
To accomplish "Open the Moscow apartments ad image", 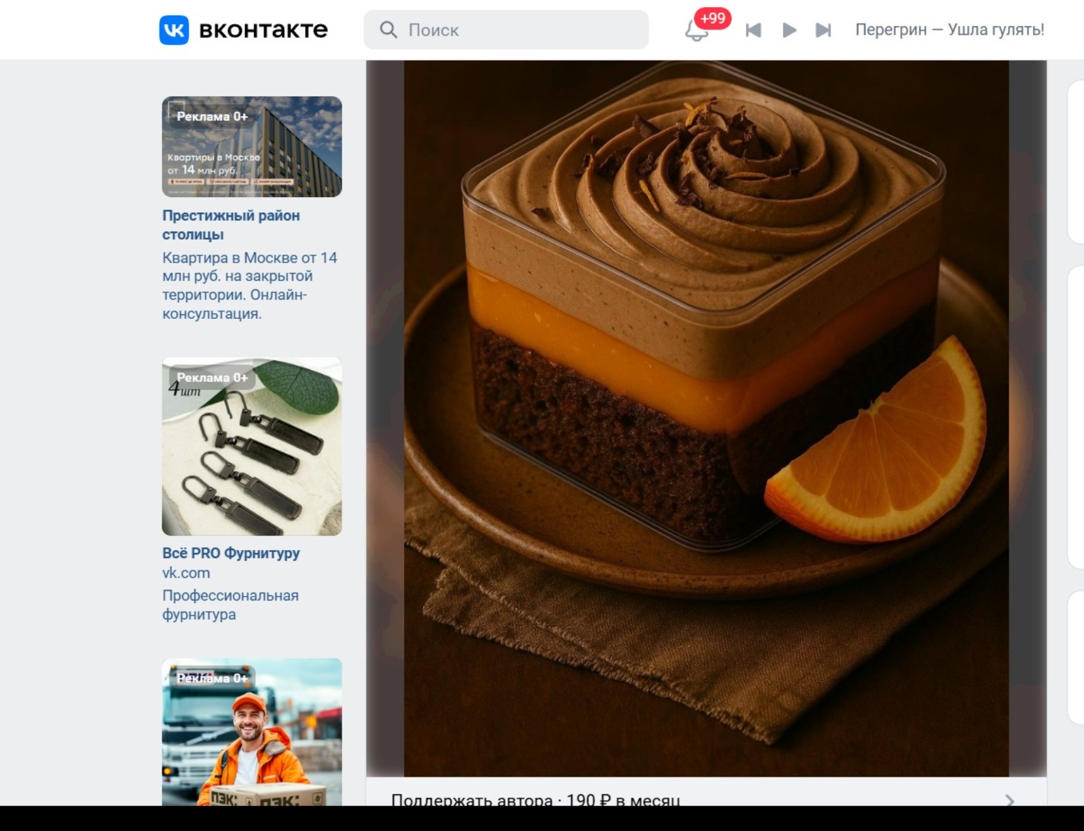I will click(252, 147).
